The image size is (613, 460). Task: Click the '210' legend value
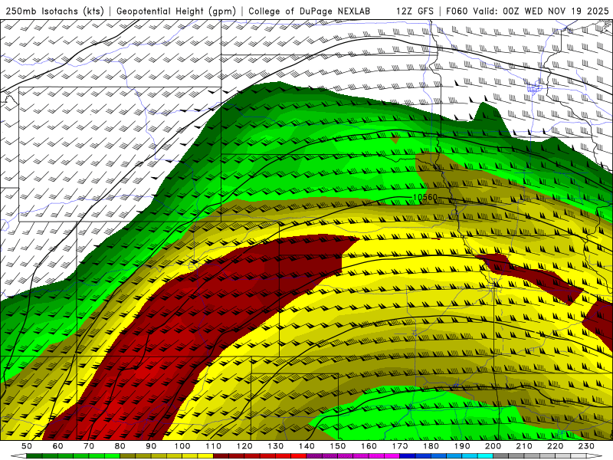[524, 446]
